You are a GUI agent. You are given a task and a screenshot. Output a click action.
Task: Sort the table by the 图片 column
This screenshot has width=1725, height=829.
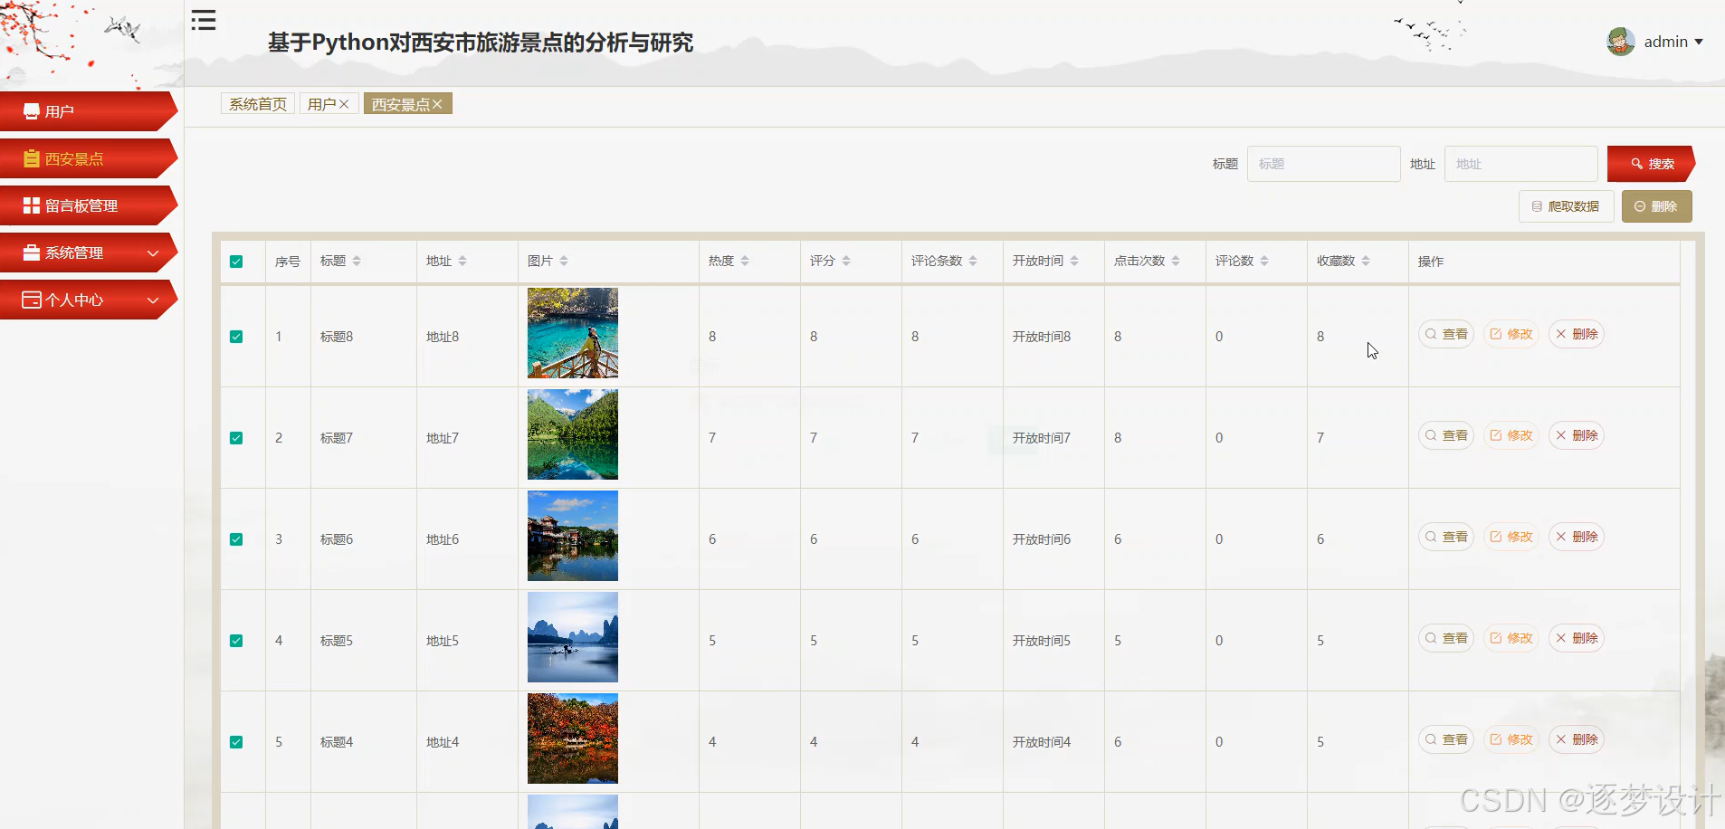[564, 261]
